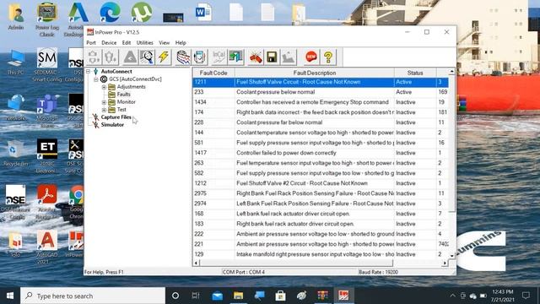Open File Explorer from the taskbar

pos(238,296)
